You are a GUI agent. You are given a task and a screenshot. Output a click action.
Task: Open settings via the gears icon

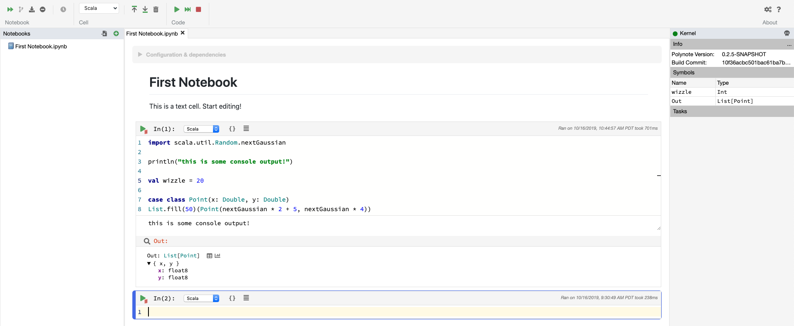tap(768, 9)
